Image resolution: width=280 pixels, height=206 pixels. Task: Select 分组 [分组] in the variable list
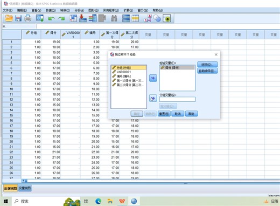click(x=129, y=68)
